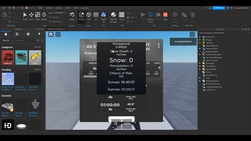Open the Toolbox Creations bulb tab
Viewport: 251px width, 141px height.
click(x=39, y=34)
